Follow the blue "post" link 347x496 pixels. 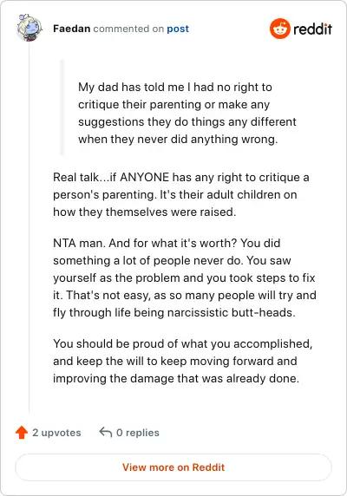point(178,29)
